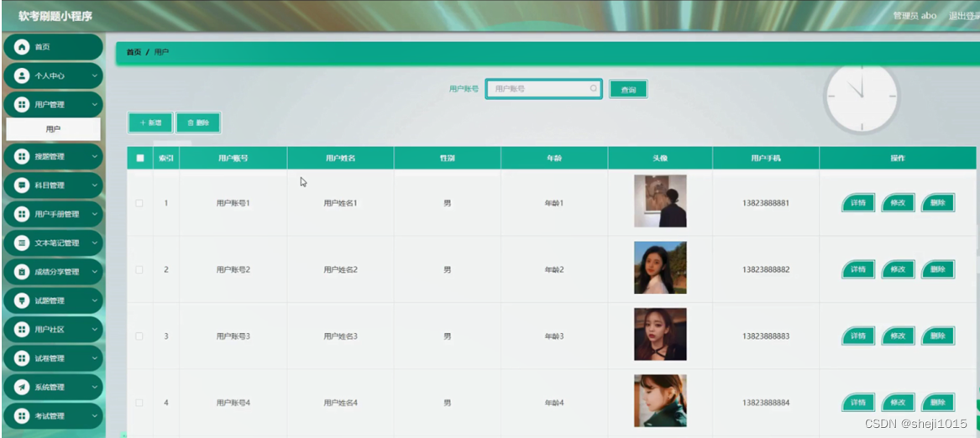980x438 pixels.
Task: Click the clipboard icon beside 成绩分享管理
Action: pos(22,272)
